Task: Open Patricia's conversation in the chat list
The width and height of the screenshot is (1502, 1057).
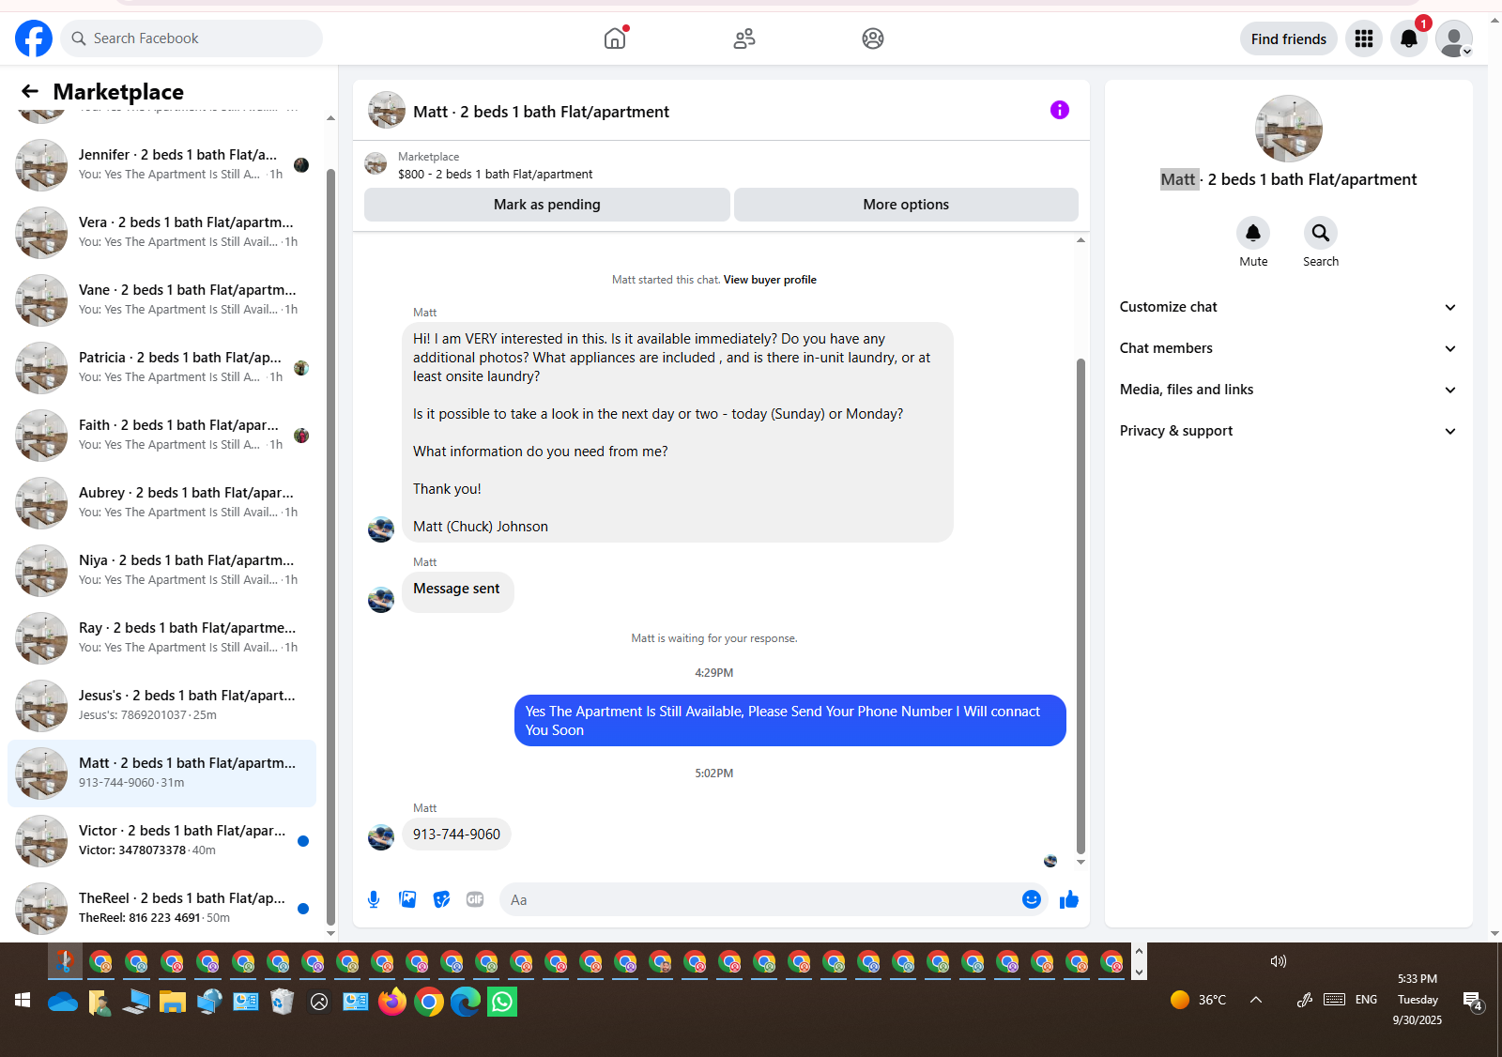Action: 161,368
